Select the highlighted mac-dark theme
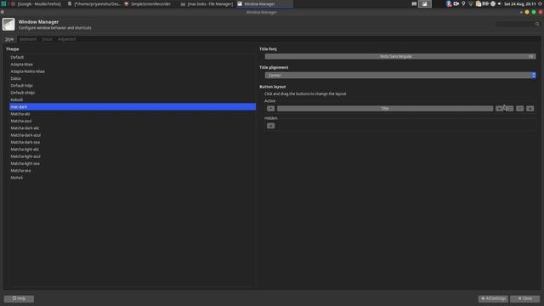The image size is (544, 306). coord(133,107)
